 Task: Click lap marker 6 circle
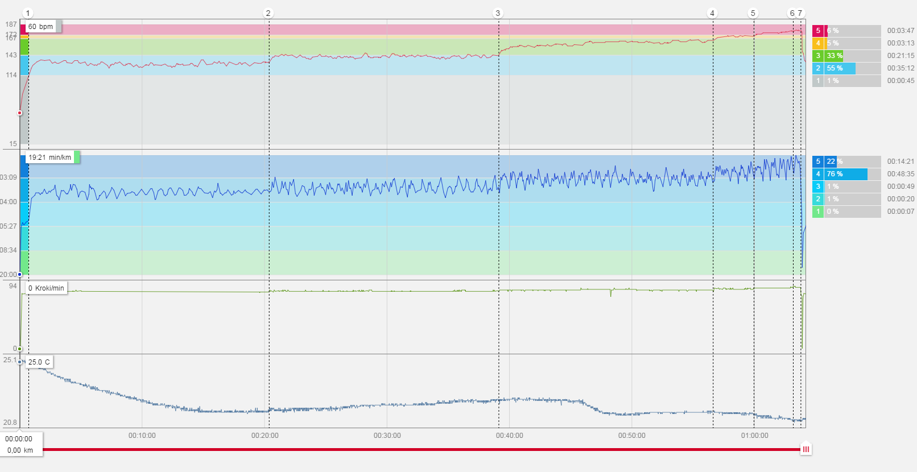tap(792, 13)
